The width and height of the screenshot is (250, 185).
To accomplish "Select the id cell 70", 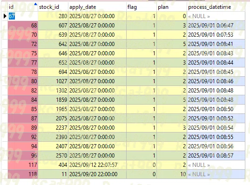I will click(x=23, y=35).
